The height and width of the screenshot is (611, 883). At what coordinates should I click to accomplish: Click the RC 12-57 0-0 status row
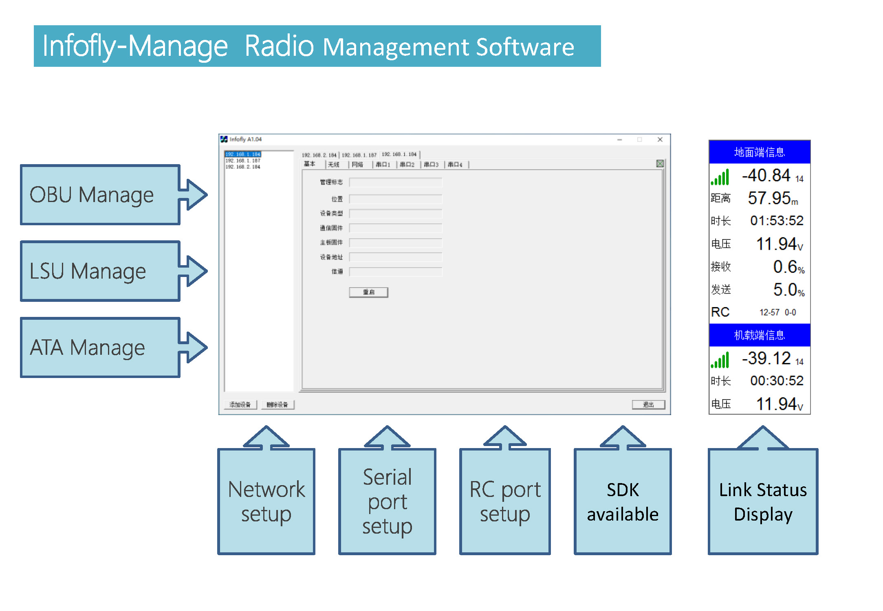pos(760,312)
